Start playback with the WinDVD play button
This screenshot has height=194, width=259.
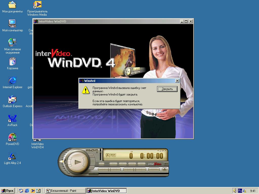coord(78,162)
